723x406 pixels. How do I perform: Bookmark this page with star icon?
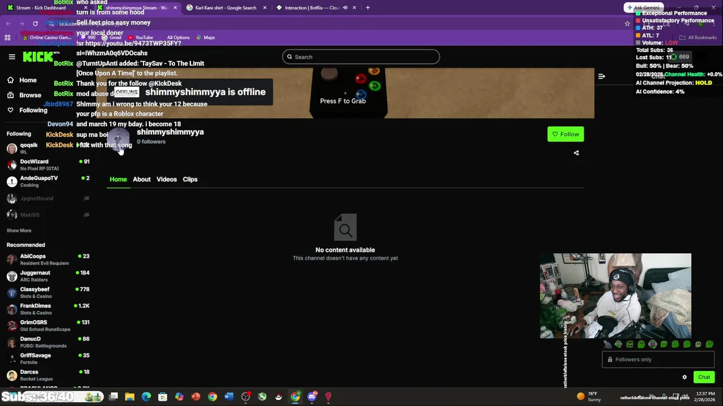627,24
